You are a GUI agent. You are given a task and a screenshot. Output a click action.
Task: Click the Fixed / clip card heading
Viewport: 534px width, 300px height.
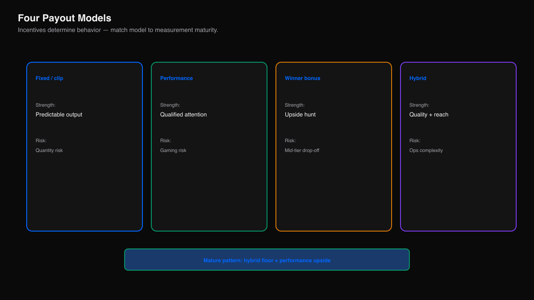[49, 78]
